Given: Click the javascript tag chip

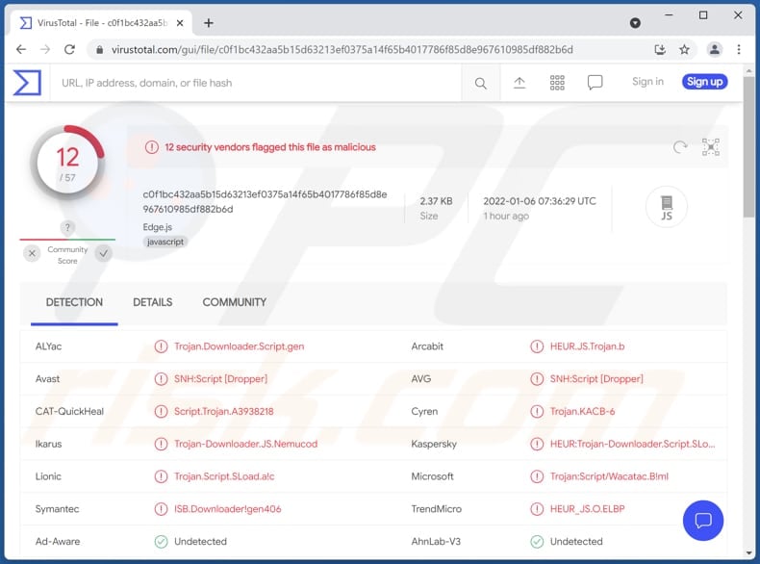Looking at the screenshot, I should click(x=165, y=242).
